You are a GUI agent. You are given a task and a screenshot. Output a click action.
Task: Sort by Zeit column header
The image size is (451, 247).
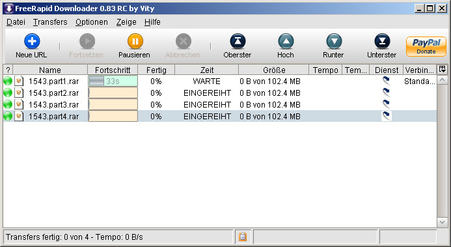point(206,70)
